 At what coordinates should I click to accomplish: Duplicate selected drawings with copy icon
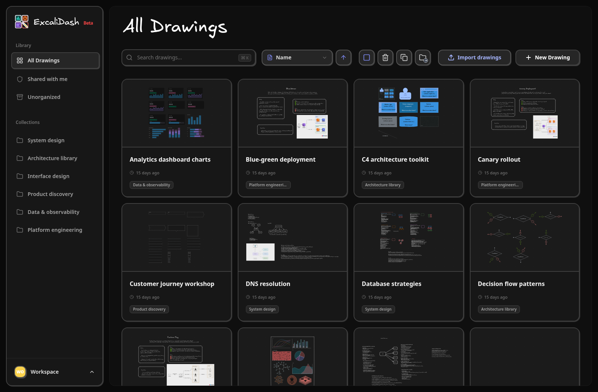click(404, 57)
